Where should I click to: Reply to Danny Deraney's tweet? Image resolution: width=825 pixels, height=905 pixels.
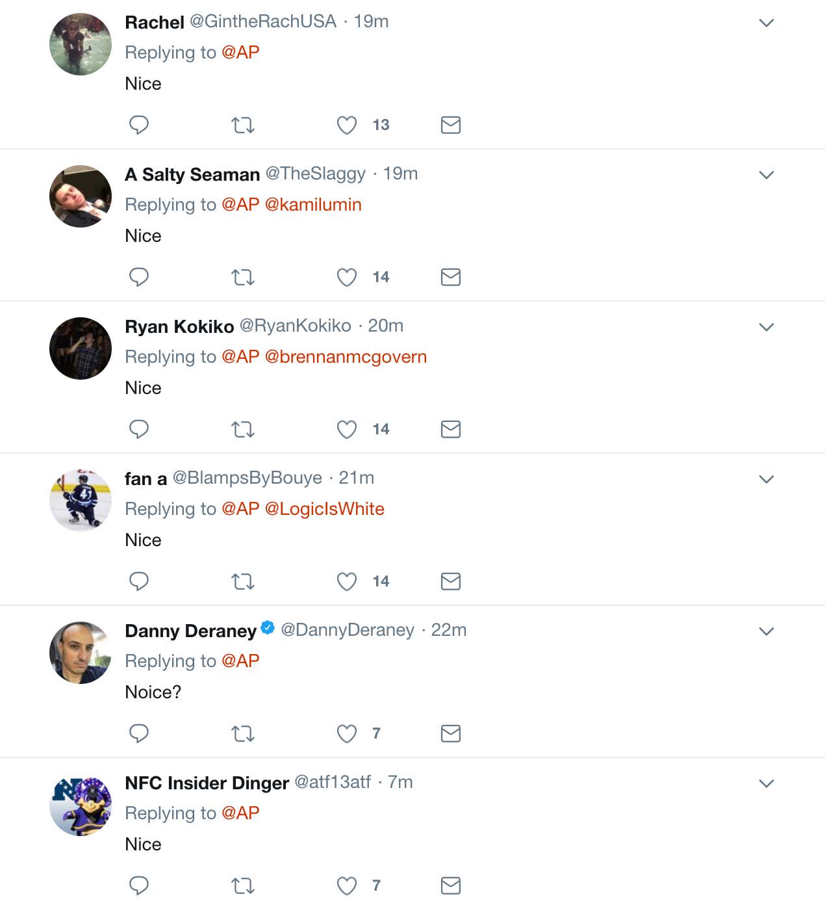click(x=139, y=733)
